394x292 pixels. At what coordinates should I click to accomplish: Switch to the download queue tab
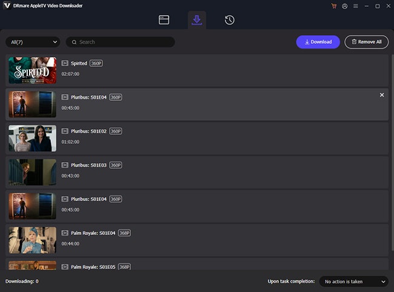[197, 20]
